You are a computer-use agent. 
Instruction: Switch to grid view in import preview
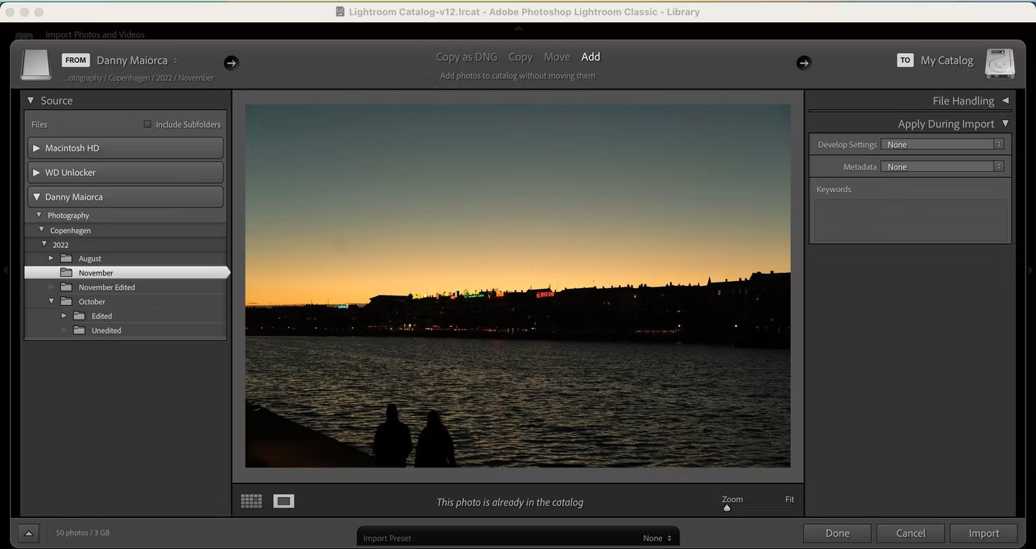pyautogui.click(x=251, y=501)
